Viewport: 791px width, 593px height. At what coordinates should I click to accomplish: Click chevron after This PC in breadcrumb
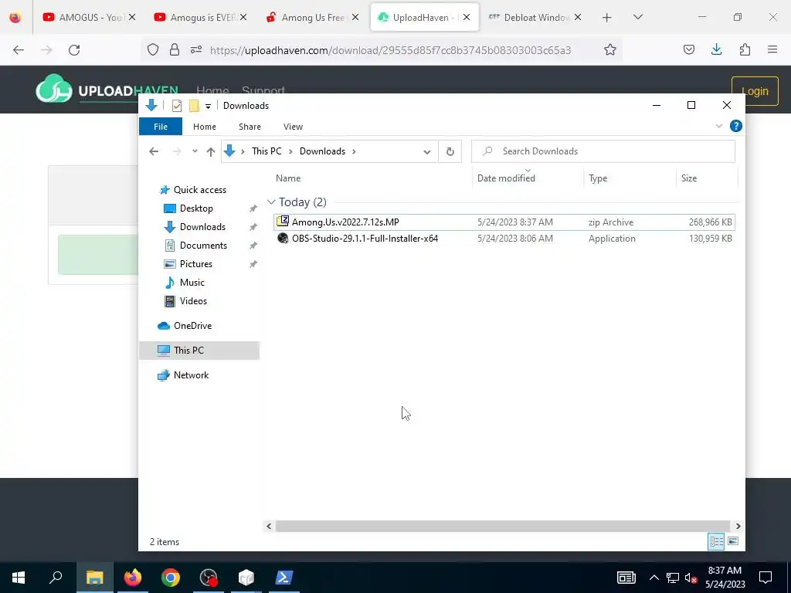coord(290,151)
